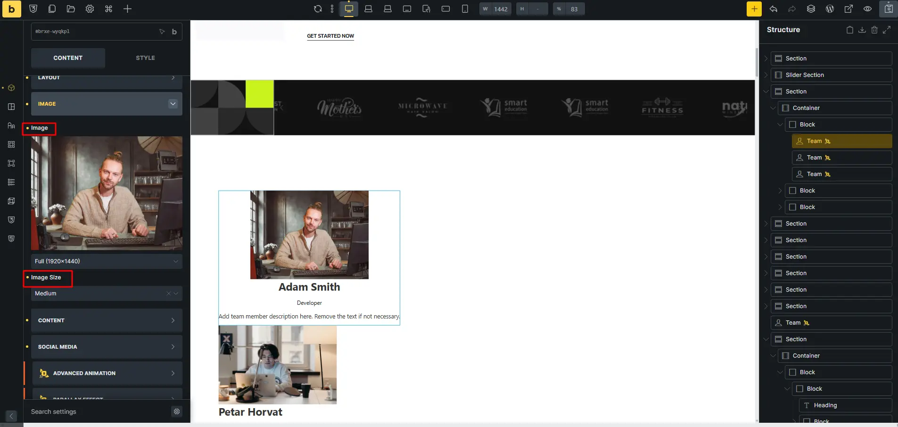The height and width of the screenshot is (427, 898).
Task: Delete structure using the trash icon
Action: [x=874, y=30]
